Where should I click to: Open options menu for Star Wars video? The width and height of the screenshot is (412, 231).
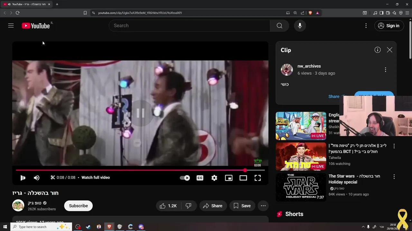tap(394, 177)
